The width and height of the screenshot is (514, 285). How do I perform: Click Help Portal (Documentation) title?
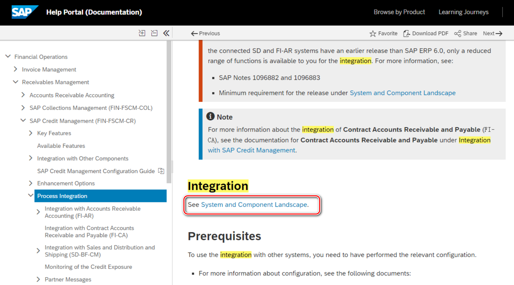pos(94,12)
